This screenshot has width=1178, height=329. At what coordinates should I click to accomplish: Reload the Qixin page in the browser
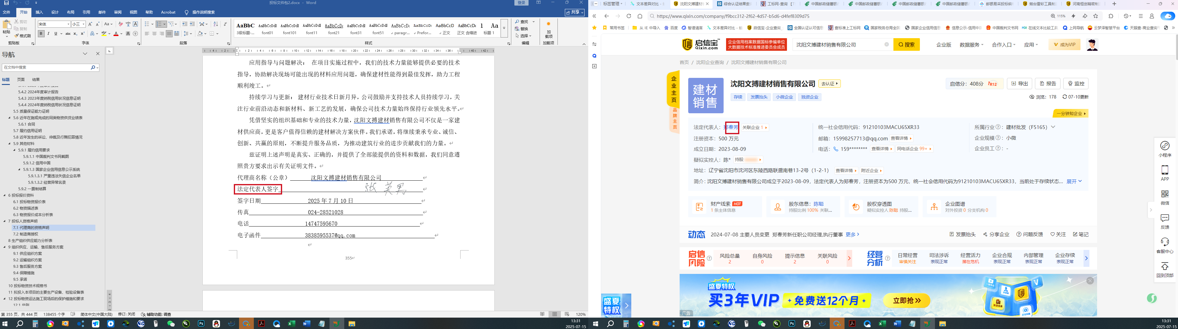[629, 16]
